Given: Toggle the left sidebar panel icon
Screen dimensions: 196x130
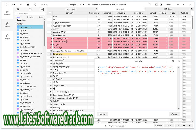Looking at the screenshot, I should pos(157,5).
